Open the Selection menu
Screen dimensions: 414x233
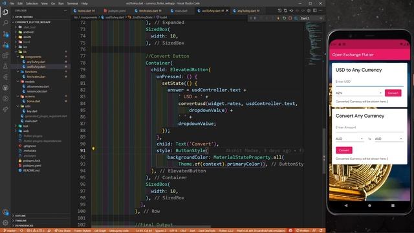32,3
